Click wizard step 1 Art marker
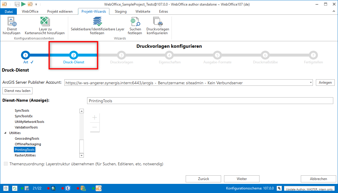338x193 pixels. (26, 55)
